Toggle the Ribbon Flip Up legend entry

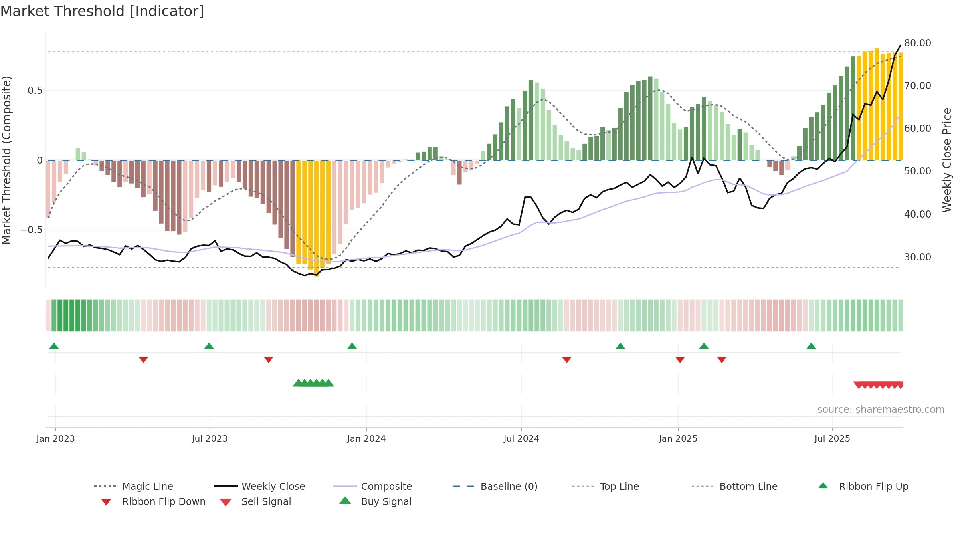coord(863,486)
